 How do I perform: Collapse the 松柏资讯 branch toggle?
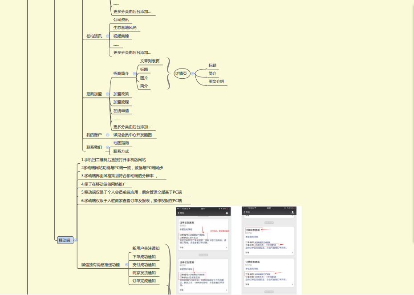coord(107,36)
